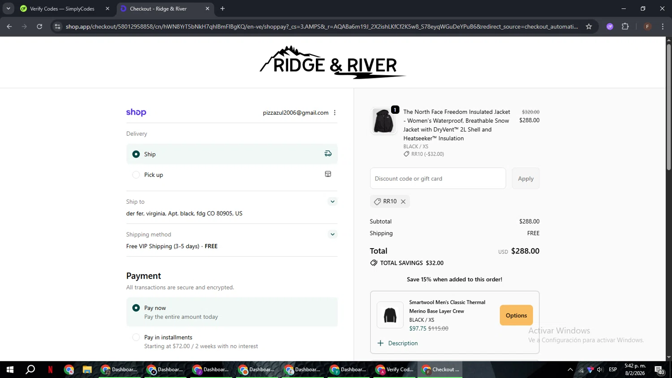Remove the RR10 discount code

[403, 202]
